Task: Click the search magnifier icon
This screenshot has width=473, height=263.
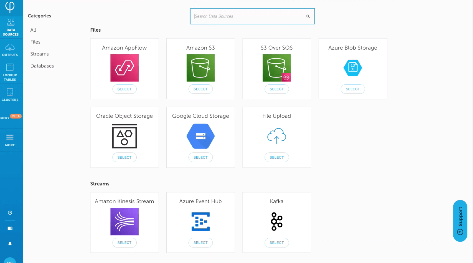Action: coord(308,16)
